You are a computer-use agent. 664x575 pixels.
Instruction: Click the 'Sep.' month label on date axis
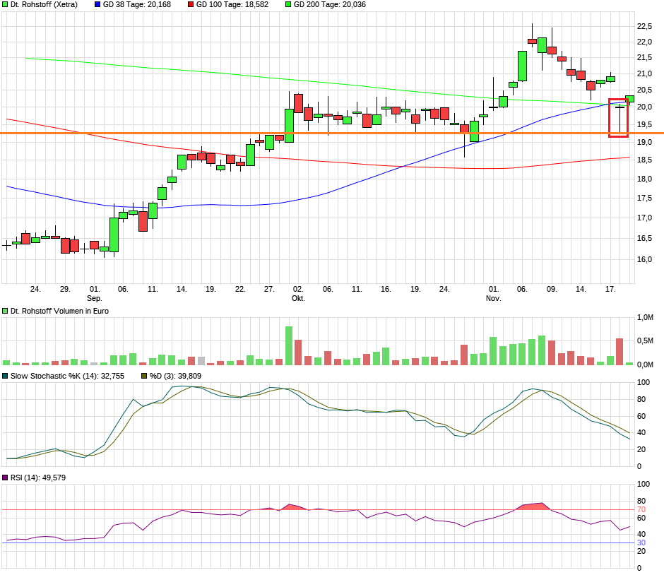[x=95, y=298]
